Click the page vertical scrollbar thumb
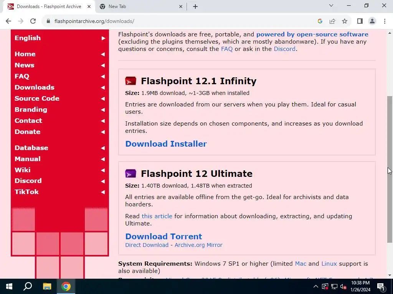 pyautogui.click(x=390, y=169)
